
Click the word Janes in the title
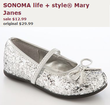click(x=12, y=13)
